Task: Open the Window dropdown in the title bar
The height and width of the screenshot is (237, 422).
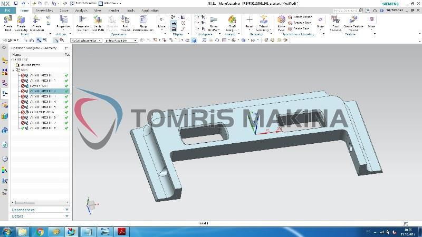Action: [x=110, y=4]
